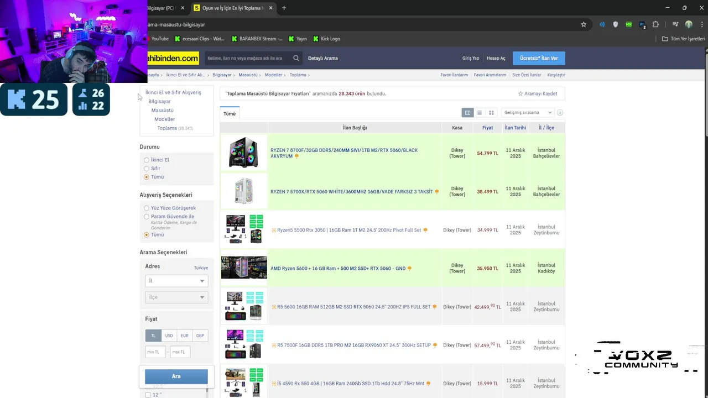This screenshot has height=398, width=708.
Task: Open the Ps extension with badge 2
Action: (642, 24)
